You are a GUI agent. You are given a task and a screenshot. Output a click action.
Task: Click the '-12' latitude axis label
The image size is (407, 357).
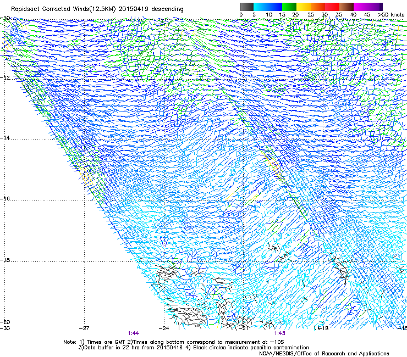(x=5, y=78)
